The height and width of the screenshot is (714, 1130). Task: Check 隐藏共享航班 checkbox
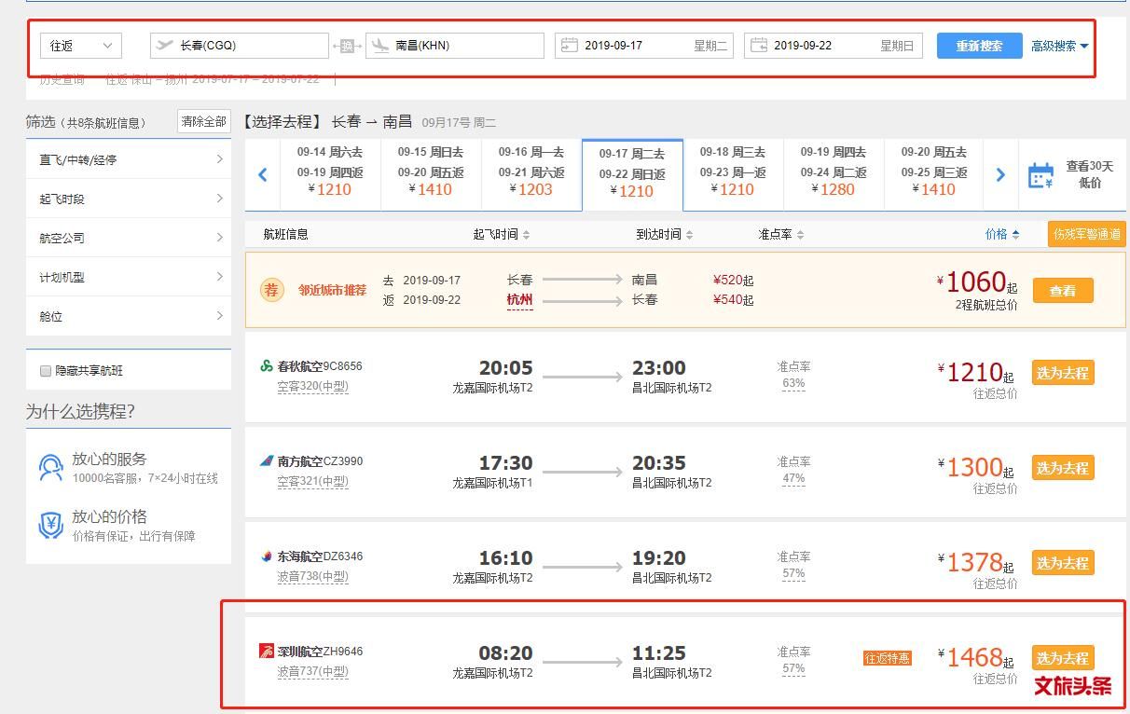click(x=46, y=371)
